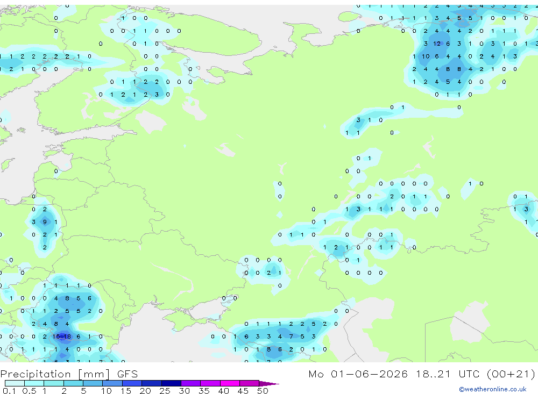The image size is (538, 394).
Task: Click the legend label '40'
Action: pyautogui.click(x=223, y=391)
